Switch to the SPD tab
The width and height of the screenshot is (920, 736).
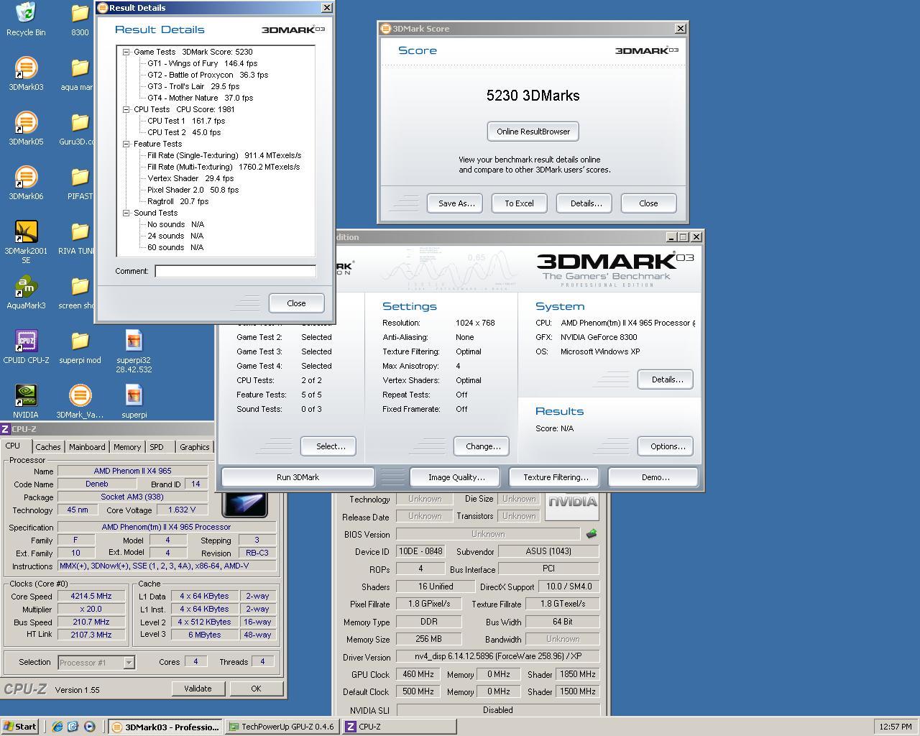tap(157, 447)
